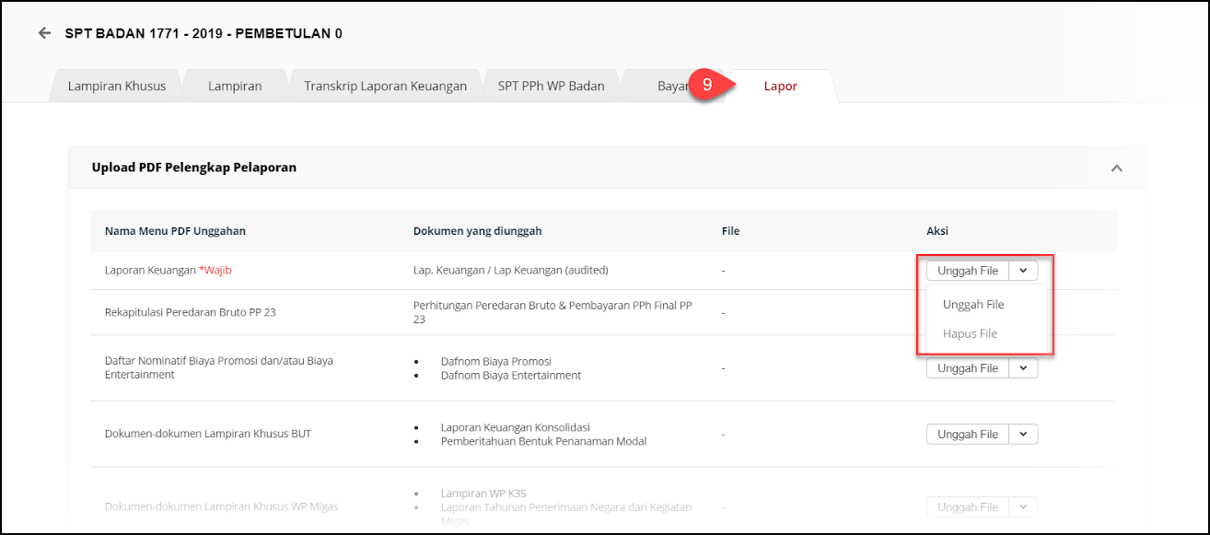Toggle dropdown arrow in Laporan Keuangan row

coord(1023,271)
